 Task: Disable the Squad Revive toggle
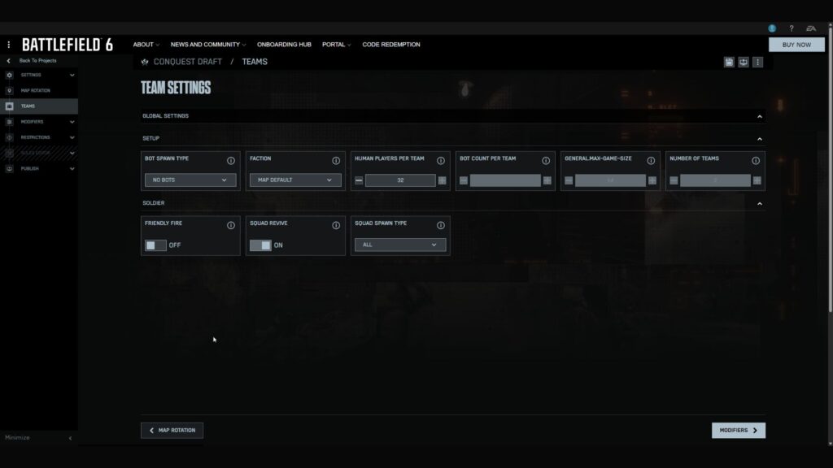pos(261,245)
